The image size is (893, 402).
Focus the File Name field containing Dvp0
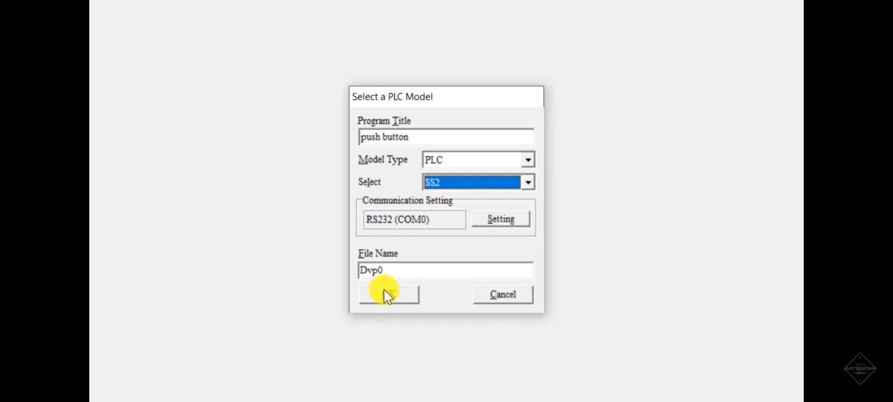445,270
